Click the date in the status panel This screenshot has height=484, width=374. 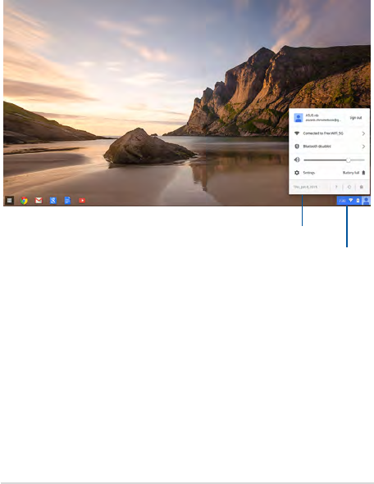click(x=305, y=187)
